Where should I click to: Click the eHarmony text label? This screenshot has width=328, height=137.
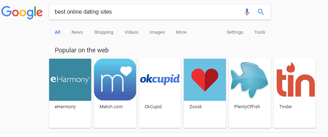[65, 107]
